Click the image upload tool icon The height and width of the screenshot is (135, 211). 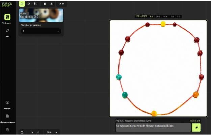pyautogui.click(x=35, y=4)
